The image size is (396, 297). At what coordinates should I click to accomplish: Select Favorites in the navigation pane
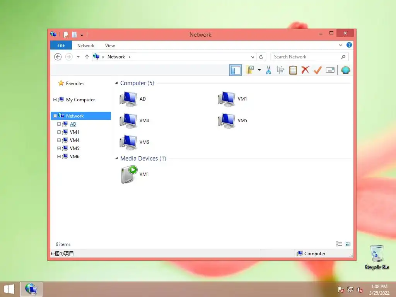(x=75, y=84)
